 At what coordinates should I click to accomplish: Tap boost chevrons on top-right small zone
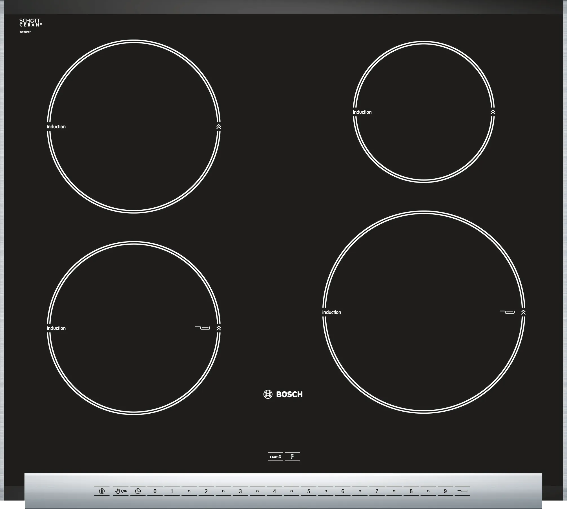[x=493, y=112]
